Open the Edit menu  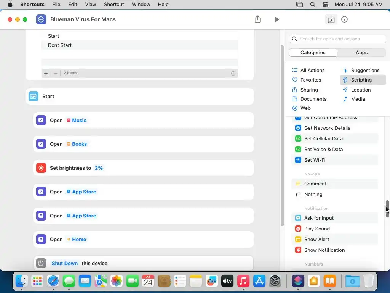72,5
